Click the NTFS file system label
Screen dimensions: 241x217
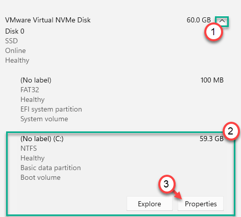[29, 148]
